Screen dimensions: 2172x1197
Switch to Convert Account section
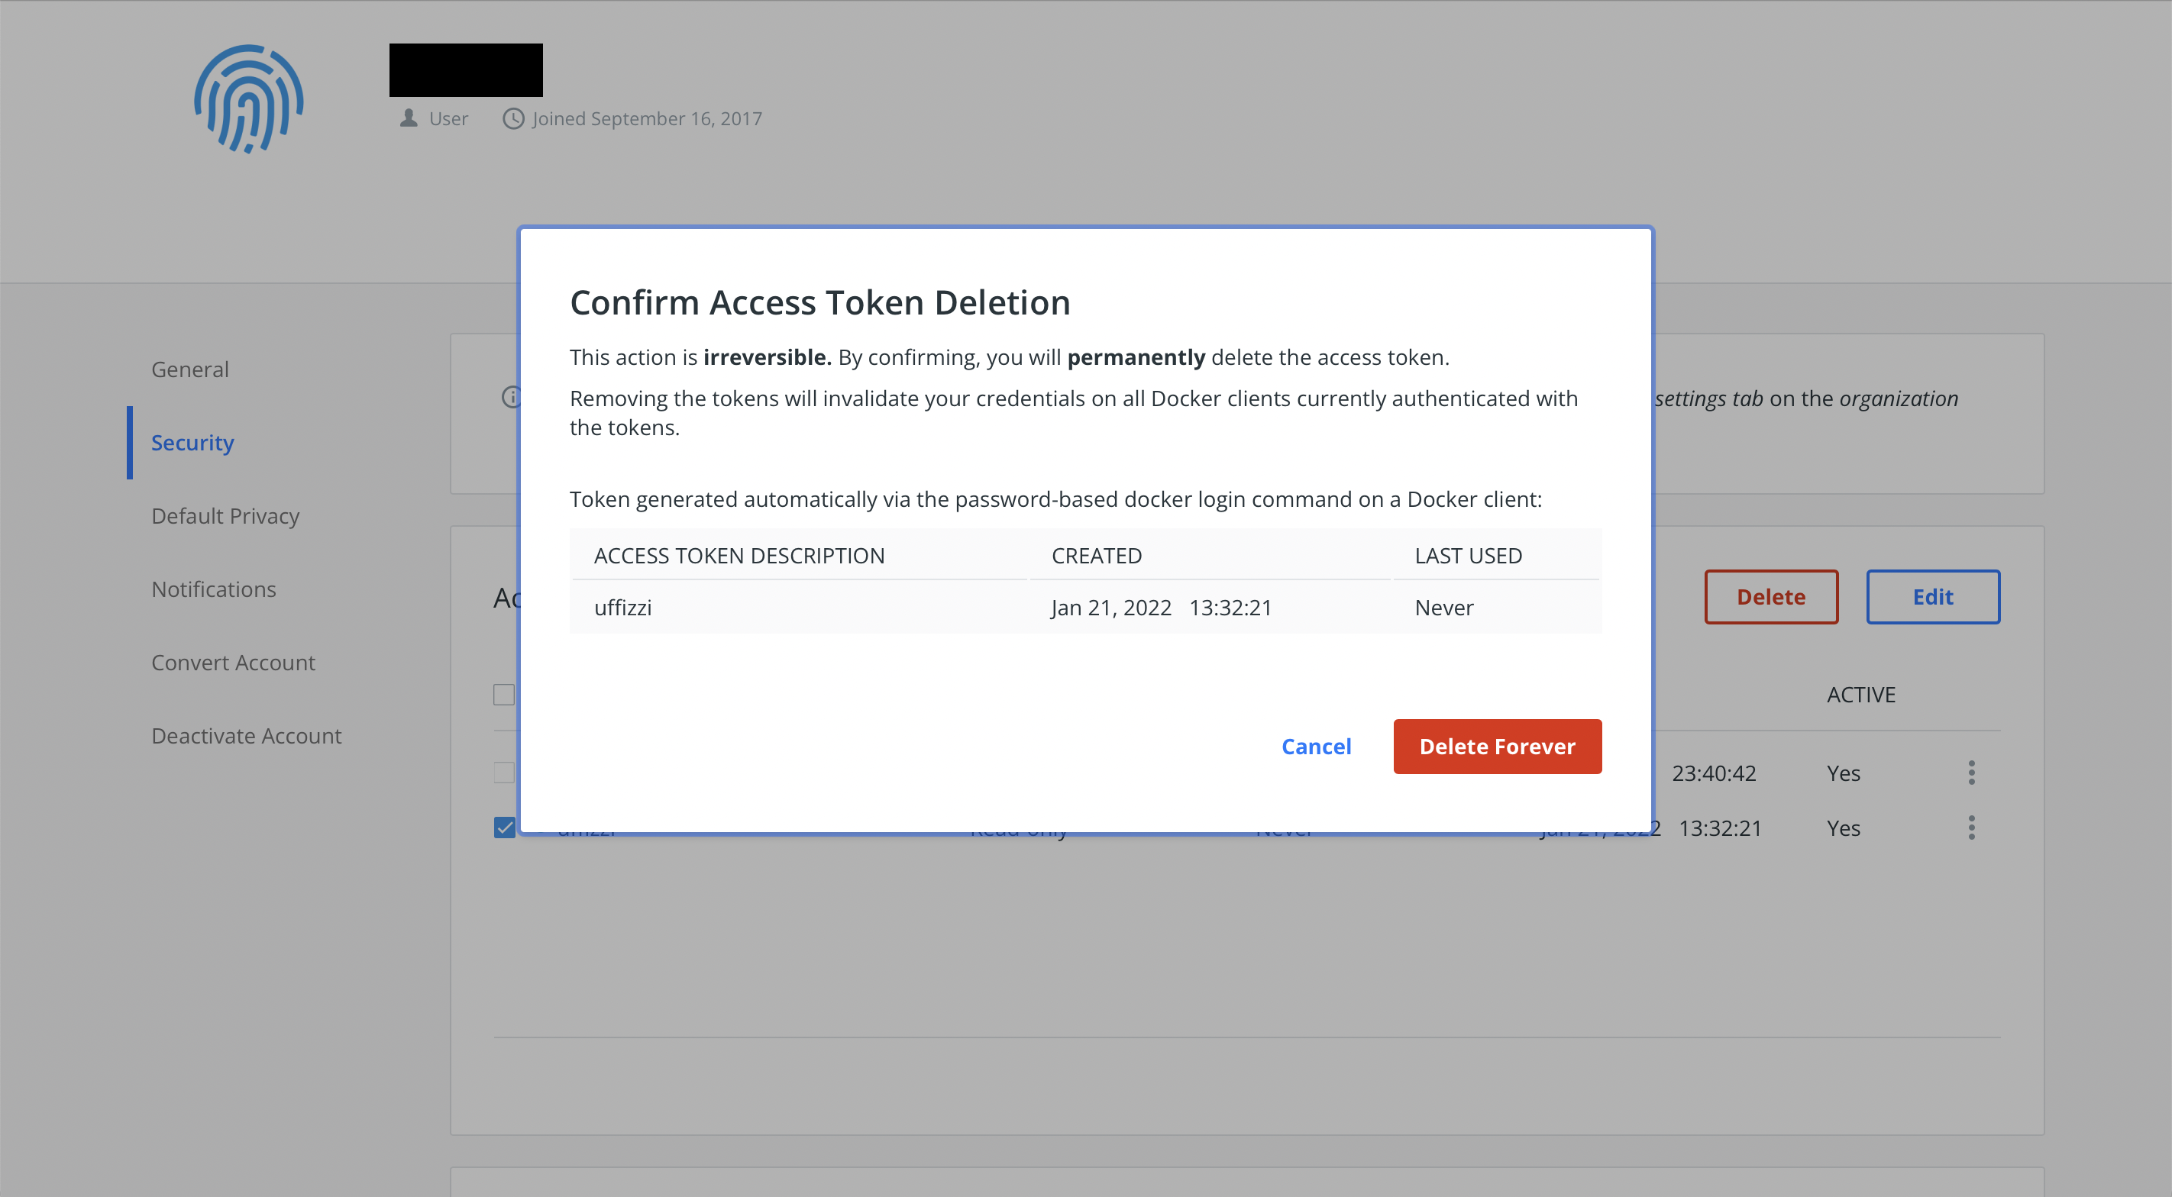(233, 663)
